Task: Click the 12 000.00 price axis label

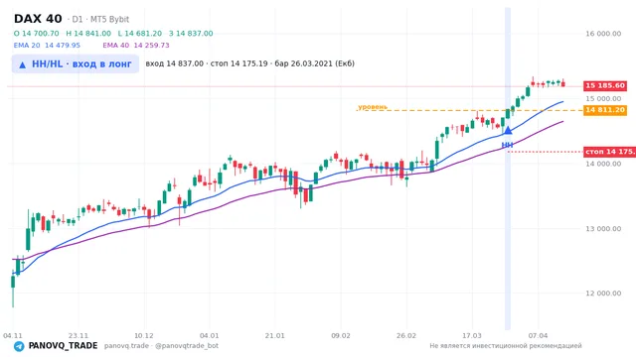Action: [603, 294]
